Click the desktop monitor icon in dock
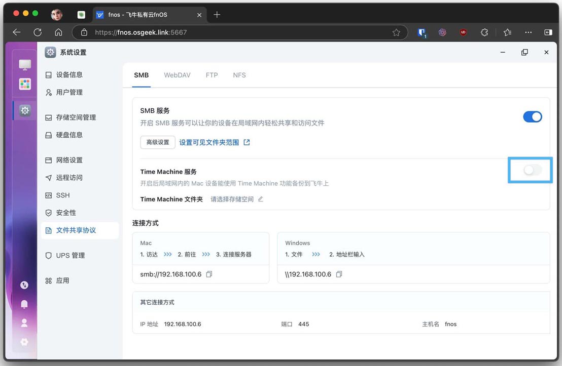 click(25, 65)
